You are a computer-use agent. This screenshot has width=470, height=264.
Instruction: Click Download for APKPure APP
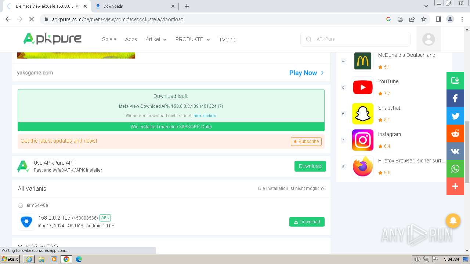click(310, 166)
